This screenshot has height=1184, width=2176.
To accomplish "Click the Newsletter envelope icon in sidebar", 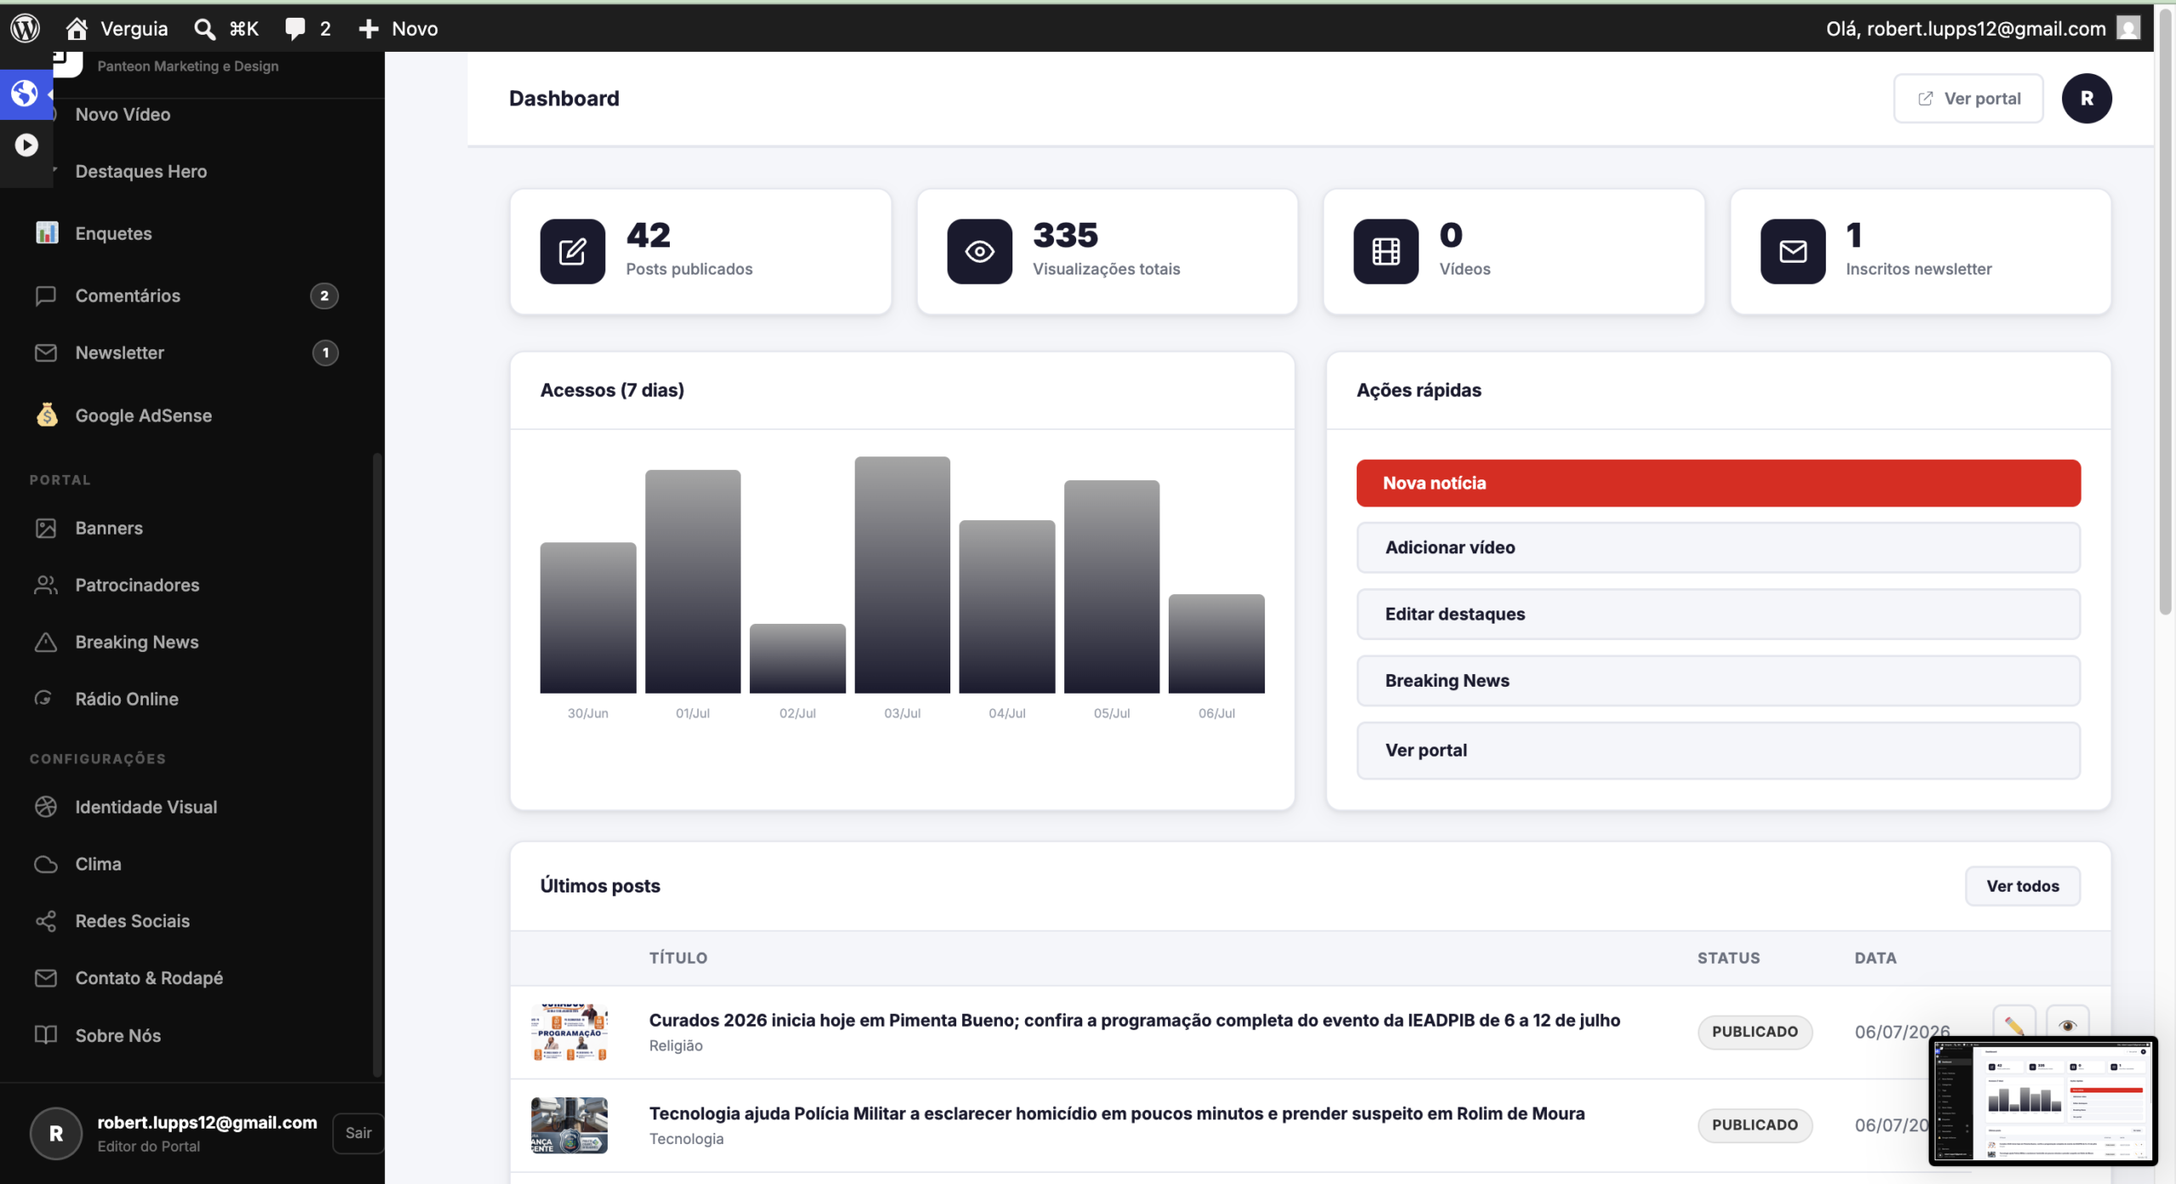I will 46,352.
